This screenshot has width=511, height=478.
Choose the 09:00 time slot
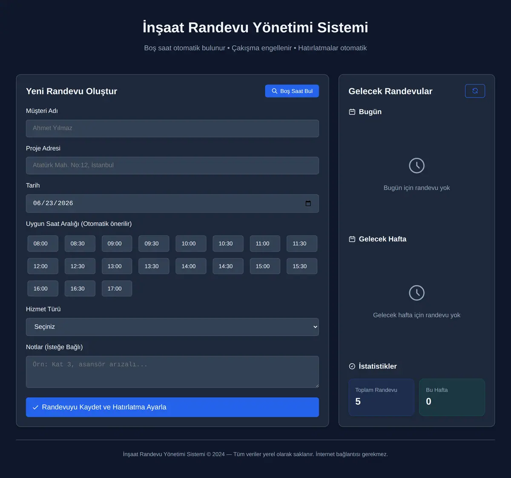117,243
